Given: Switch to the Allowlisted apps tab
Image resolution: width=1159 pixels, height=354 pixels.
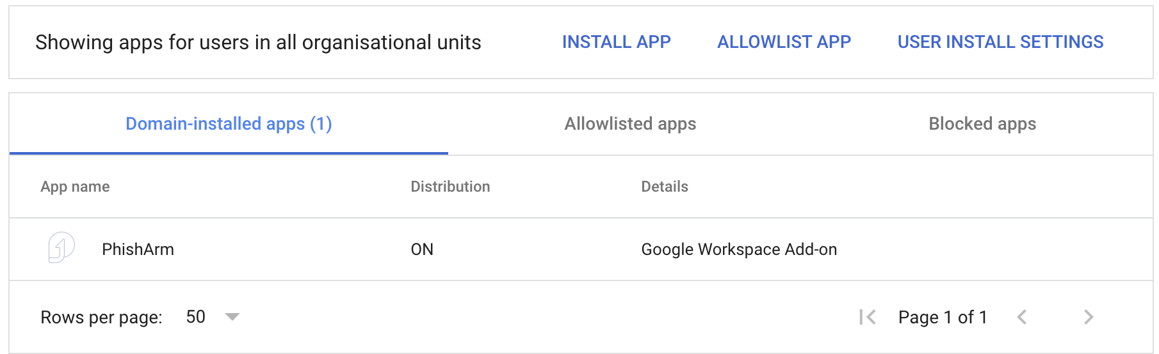Looking at the screenshot, I should [x=630, y=124].
